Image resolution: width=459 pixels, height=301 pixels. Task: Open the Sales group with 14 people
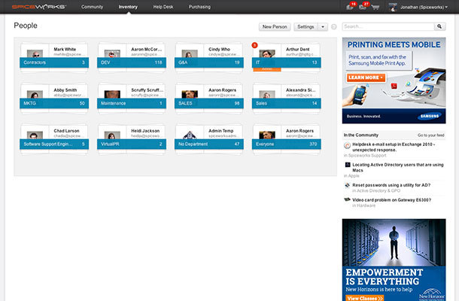[286, 103]
